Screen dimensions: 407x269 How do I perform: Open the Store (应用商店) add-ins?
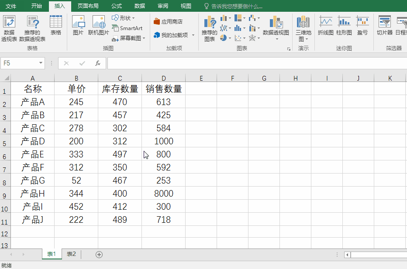(168, 21)
